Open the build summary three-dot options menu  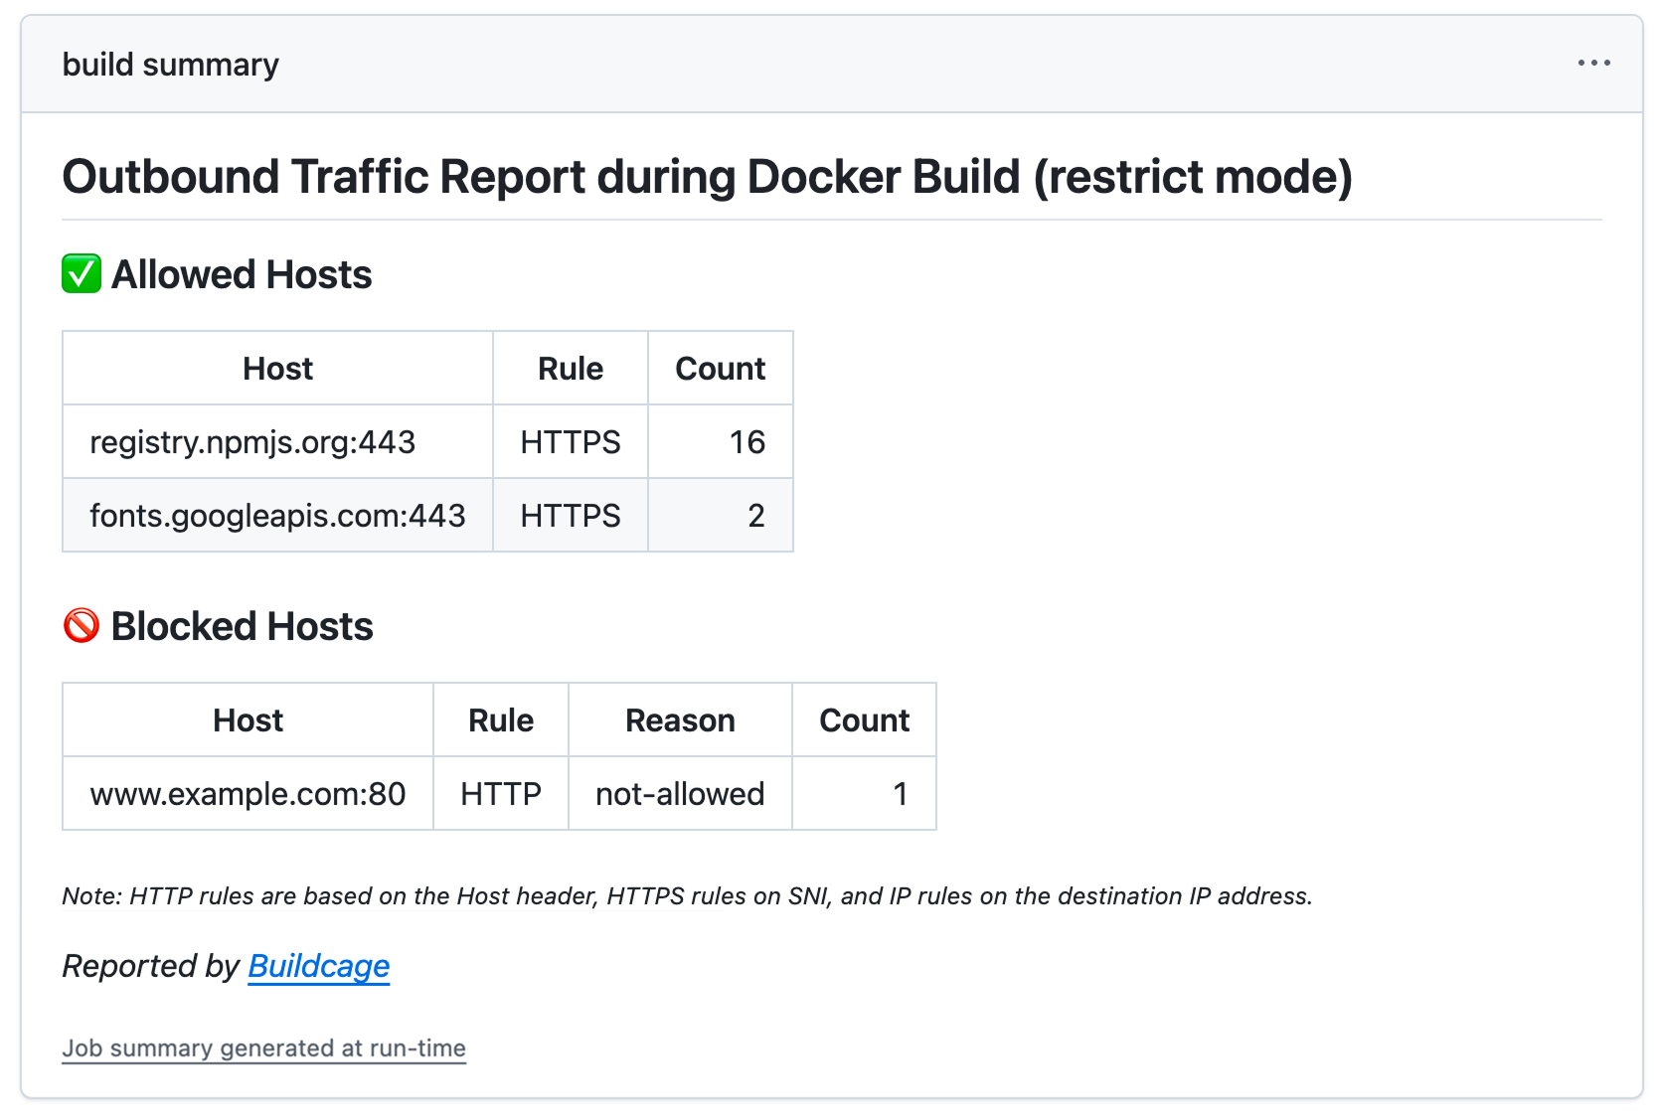pyautogui.click(x=1593, y=63)
